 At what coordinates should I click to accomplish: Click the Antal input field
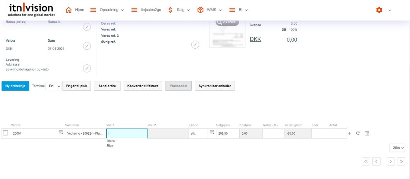pos(337,133)
